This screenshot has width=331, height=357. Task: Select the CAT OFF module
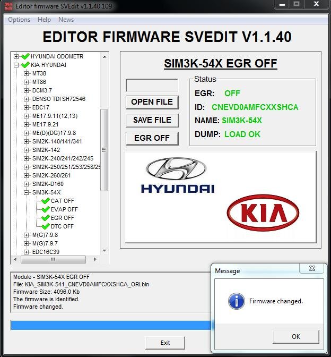63,201
